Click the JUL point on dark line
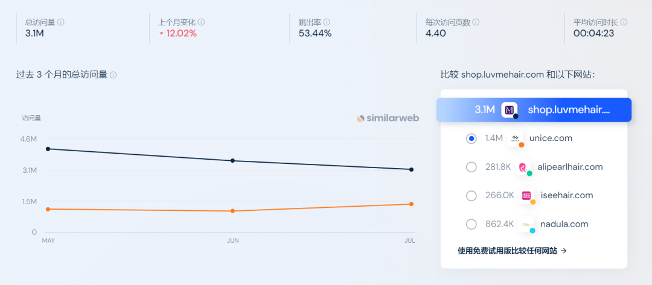 point(411,169)
